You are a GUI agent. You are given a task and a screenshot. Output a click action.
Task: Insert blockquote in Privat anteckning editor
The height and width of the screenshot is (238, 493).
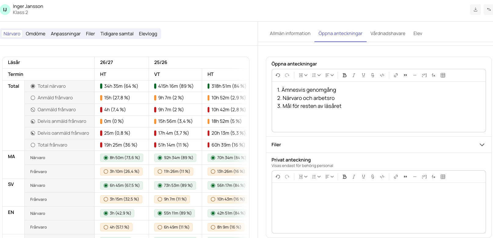tap(405, 177)
